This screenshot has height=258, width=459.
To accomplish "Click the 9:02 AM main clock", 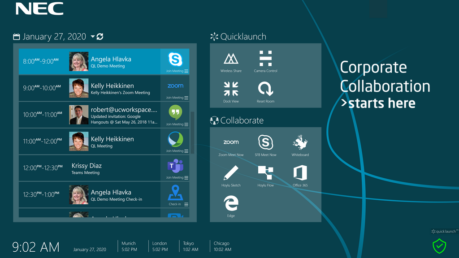I will pyautogui.click(x=36, y=247).
